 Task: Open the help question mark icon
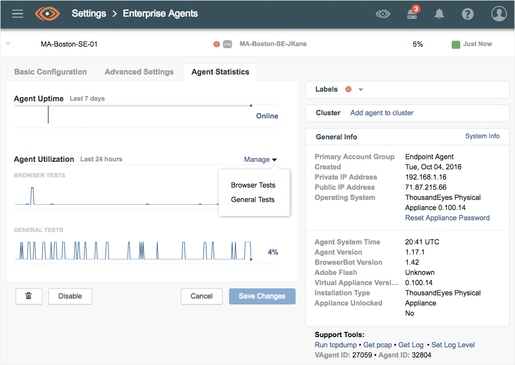467,14
